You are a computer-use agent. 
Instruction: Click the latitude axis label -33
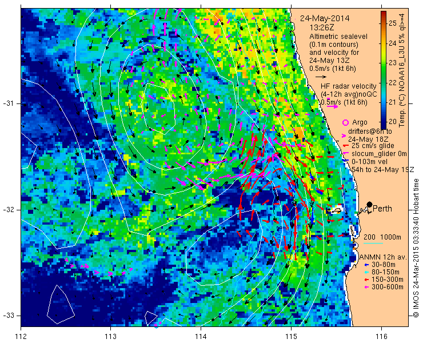(8, 315)
